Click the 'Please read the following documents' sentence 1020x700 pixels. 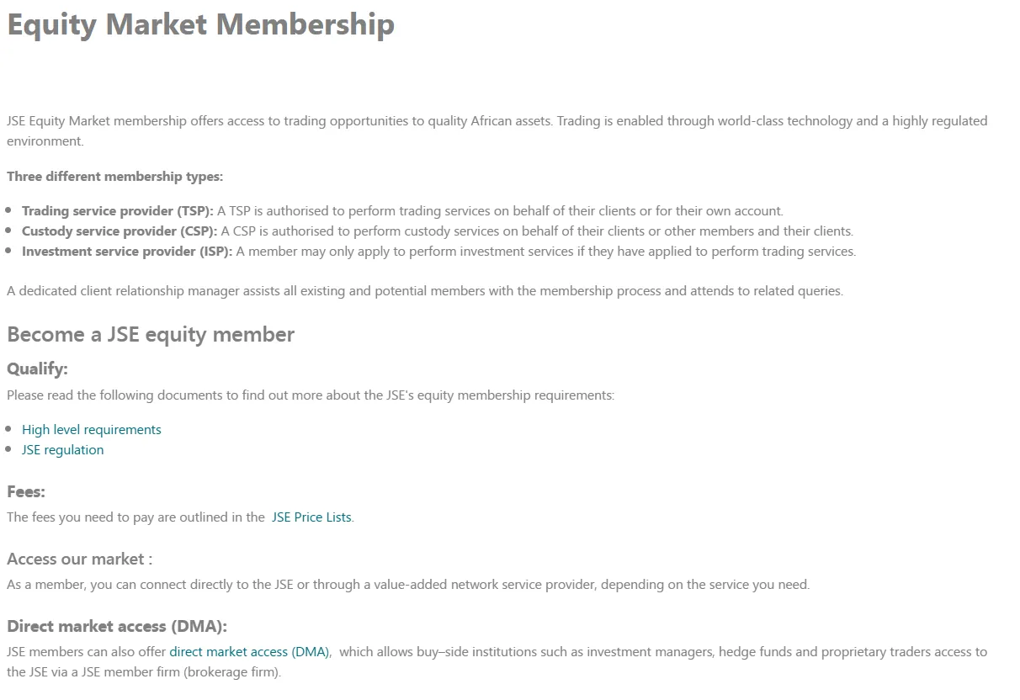311,395
